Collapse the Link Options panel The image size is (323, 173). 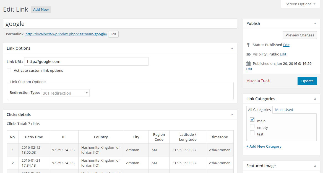232,48
